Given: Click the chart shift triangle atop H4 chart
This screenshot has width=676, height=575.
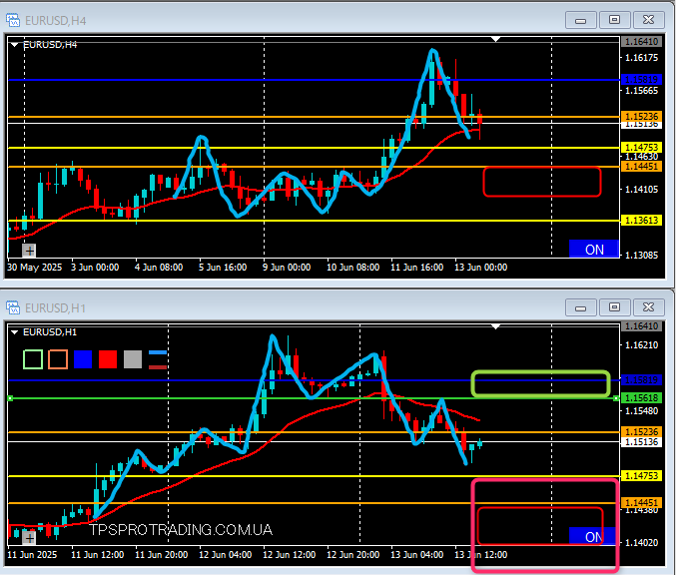Looking at the screenshot, I should [x=496, y=40].
